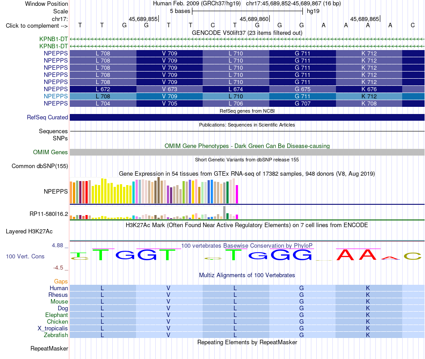Click the V 705 codon box
The width and height of the screenshot is (425, 359).
pos(170,104)
